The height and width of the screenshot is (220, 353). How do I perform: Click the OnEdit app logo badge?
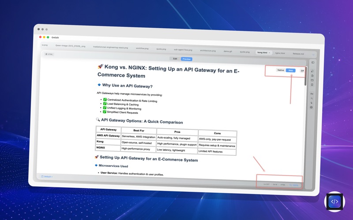(334, 202)
